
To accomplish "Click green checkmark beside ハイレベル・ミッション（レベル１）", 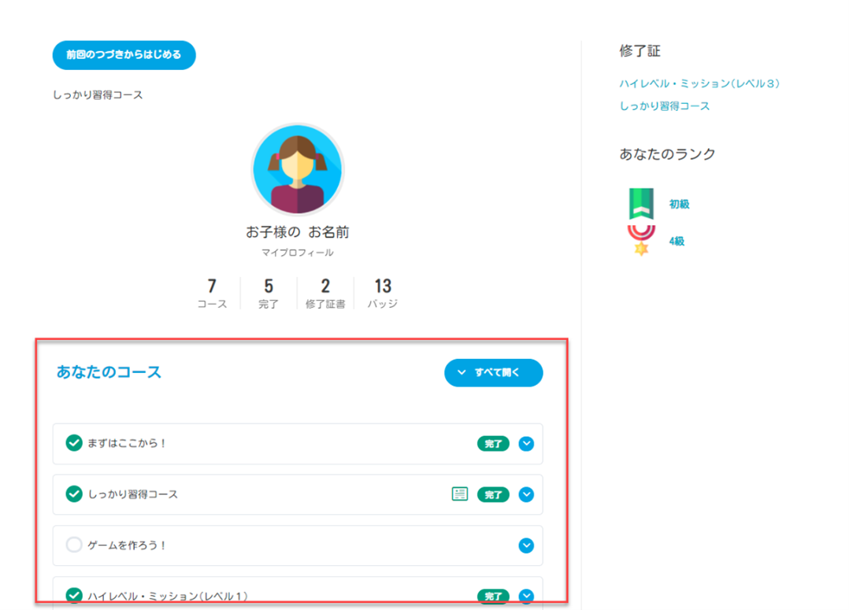I will (x=74, y=596).
